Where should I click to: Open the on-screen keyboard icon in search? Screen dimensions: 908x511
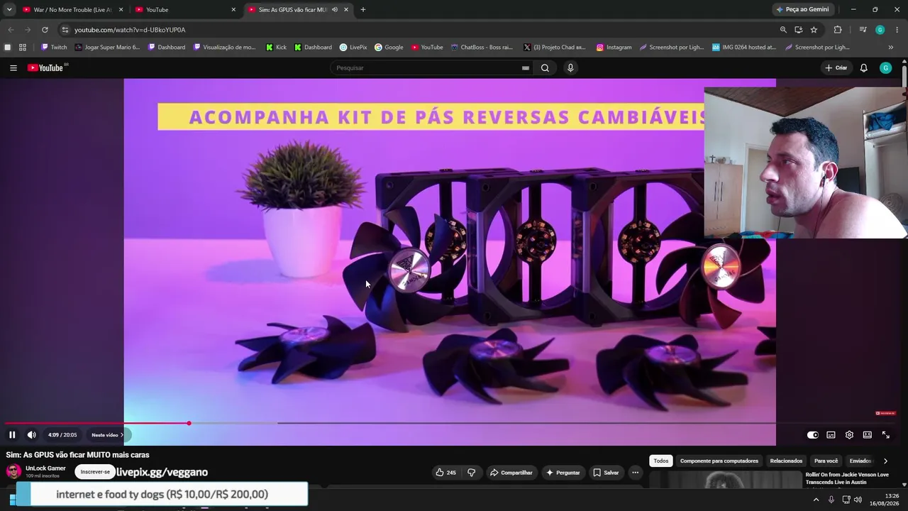click(x=525, y=68)
